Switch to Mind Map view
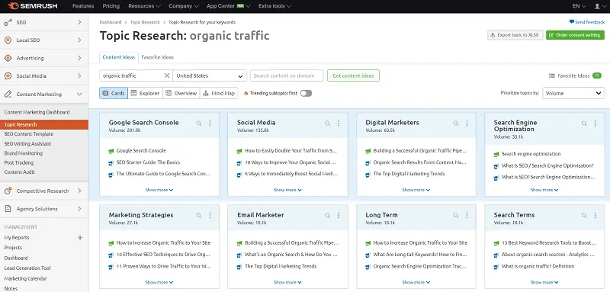 [x=219, y=93]
